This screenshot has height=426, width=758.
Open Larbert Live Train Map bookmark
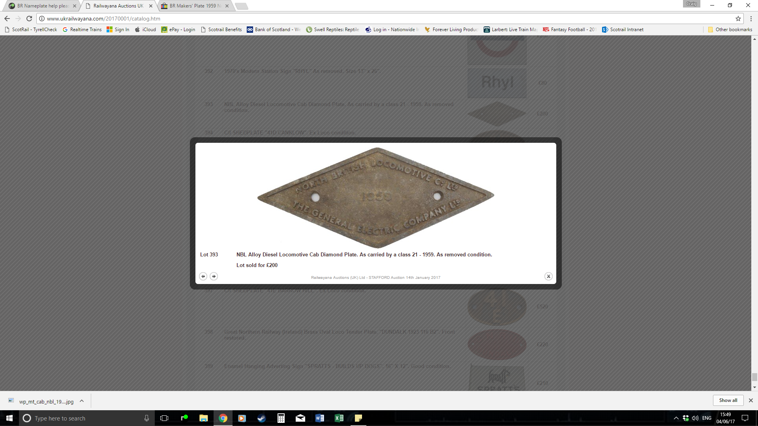coord(510,30)
